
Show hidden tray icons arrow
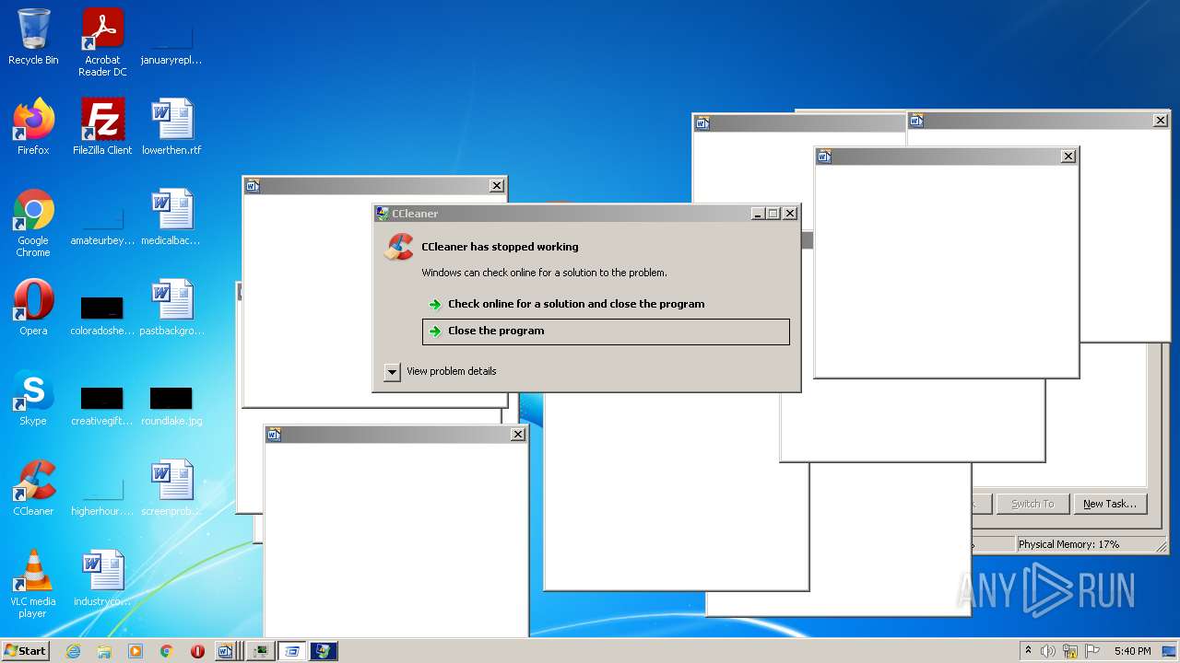(x=1029, y=651)
